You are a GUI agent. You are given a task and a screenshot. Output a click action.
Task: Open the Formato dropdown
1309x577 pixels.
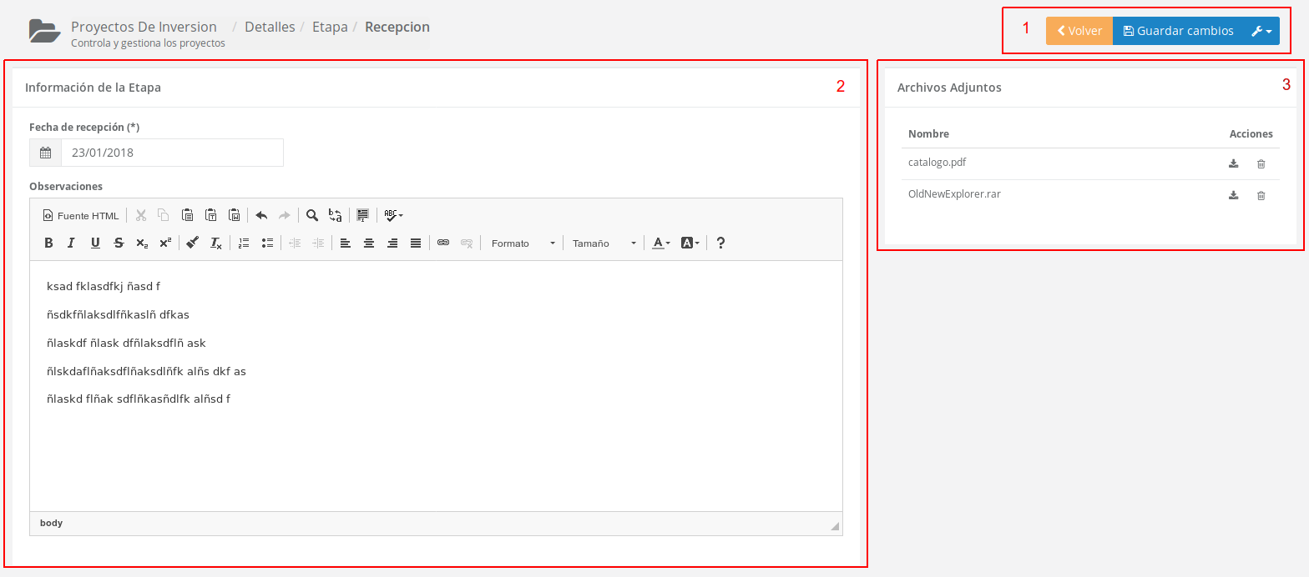point(523,243)
